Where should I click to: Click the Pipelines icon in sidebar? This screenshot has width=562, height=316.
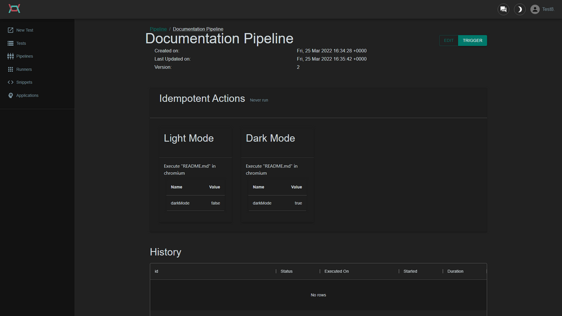coord(10,56)
